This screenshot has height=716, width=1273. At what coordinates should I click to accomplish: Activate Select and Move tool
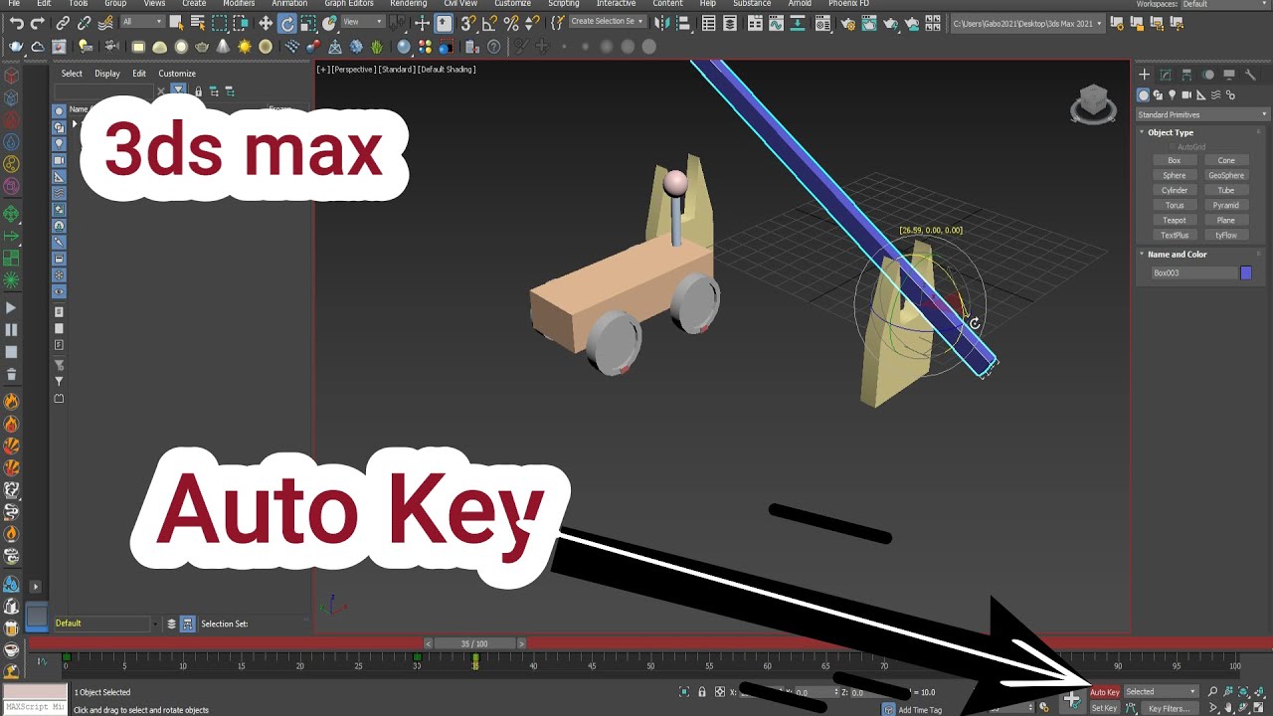pos(266,23)
